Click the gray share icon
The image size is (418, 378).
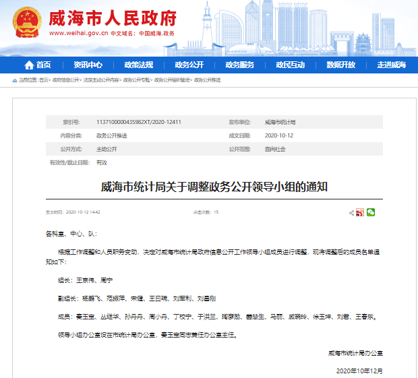point(352,212)
